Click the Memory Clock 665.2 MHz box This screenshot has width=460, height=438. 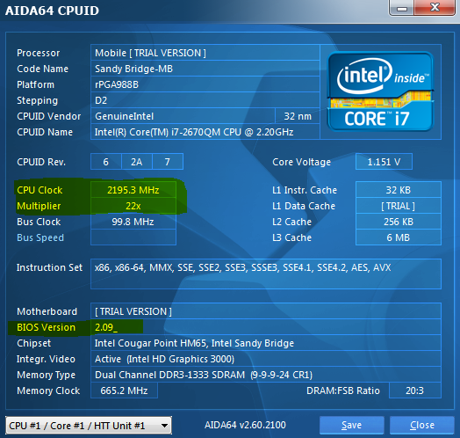[x=124, y=391]
